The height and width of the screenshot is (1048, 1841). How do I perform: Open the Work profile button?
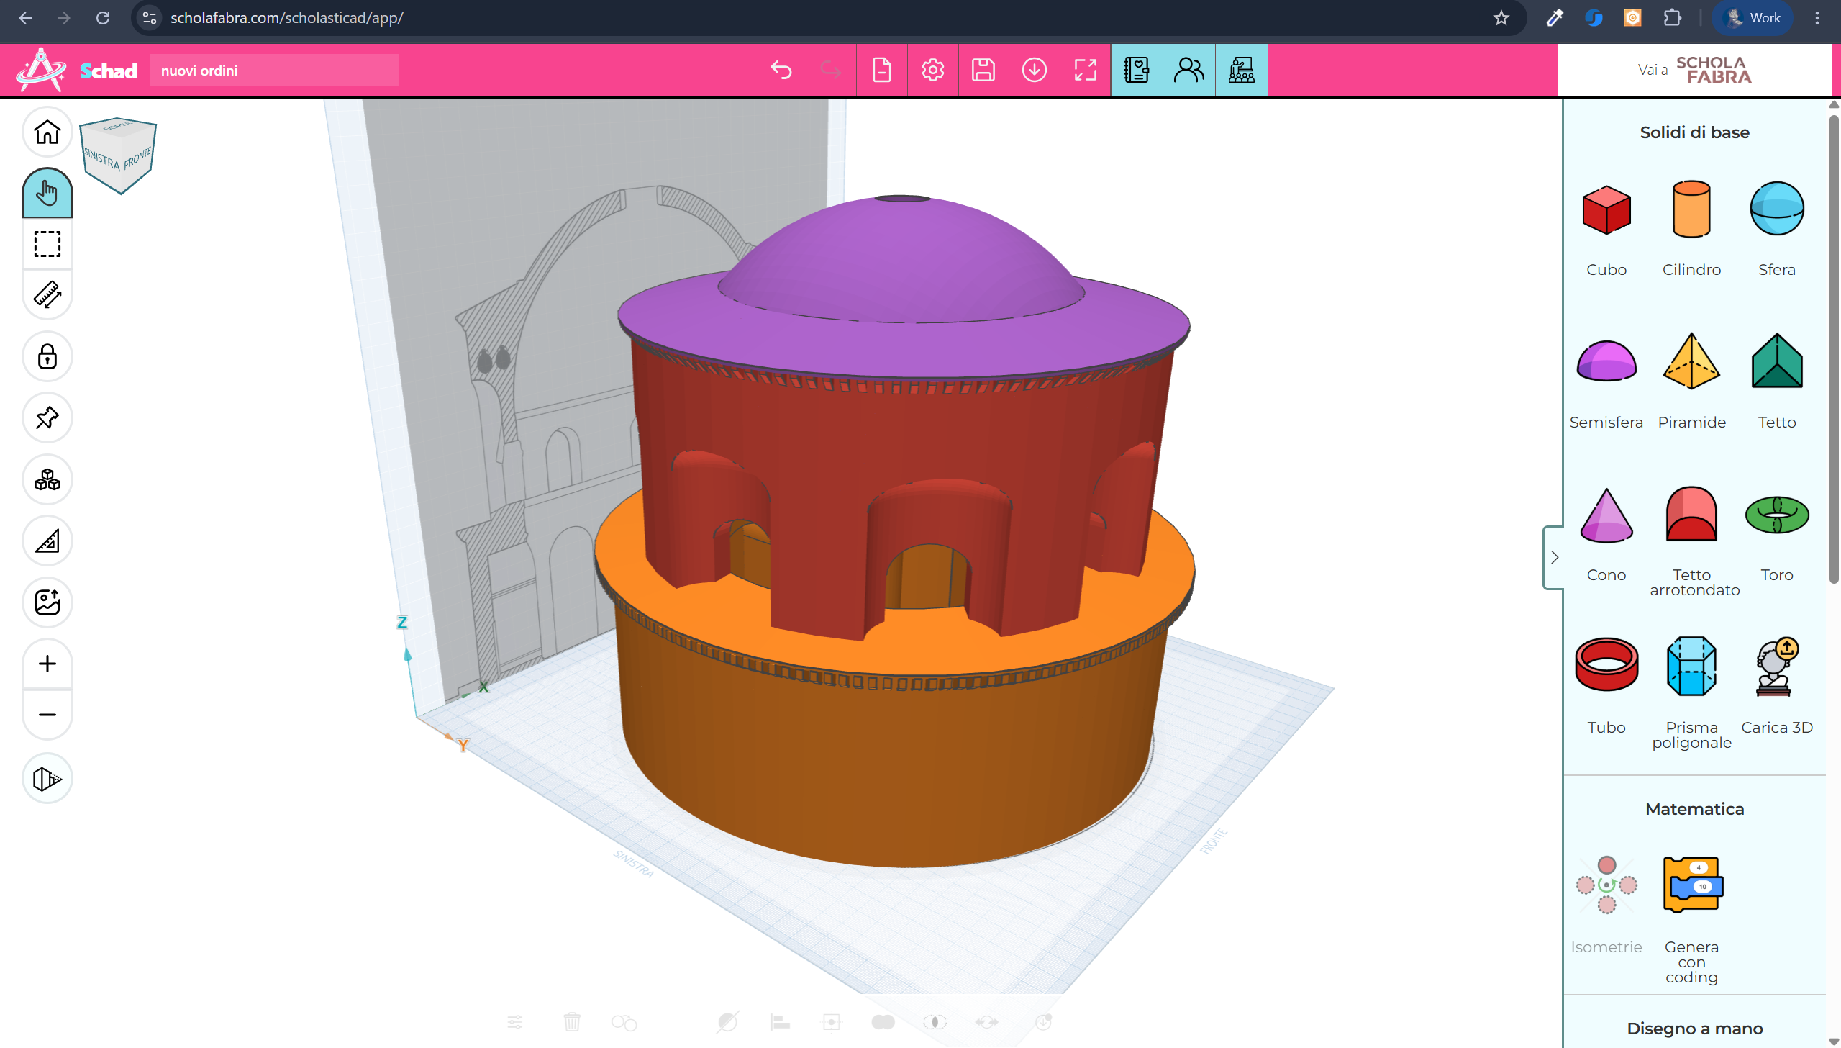(x=1753, y=17)
